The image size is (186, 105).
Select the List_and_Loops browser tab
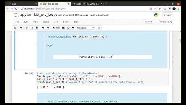click(55, 4)
